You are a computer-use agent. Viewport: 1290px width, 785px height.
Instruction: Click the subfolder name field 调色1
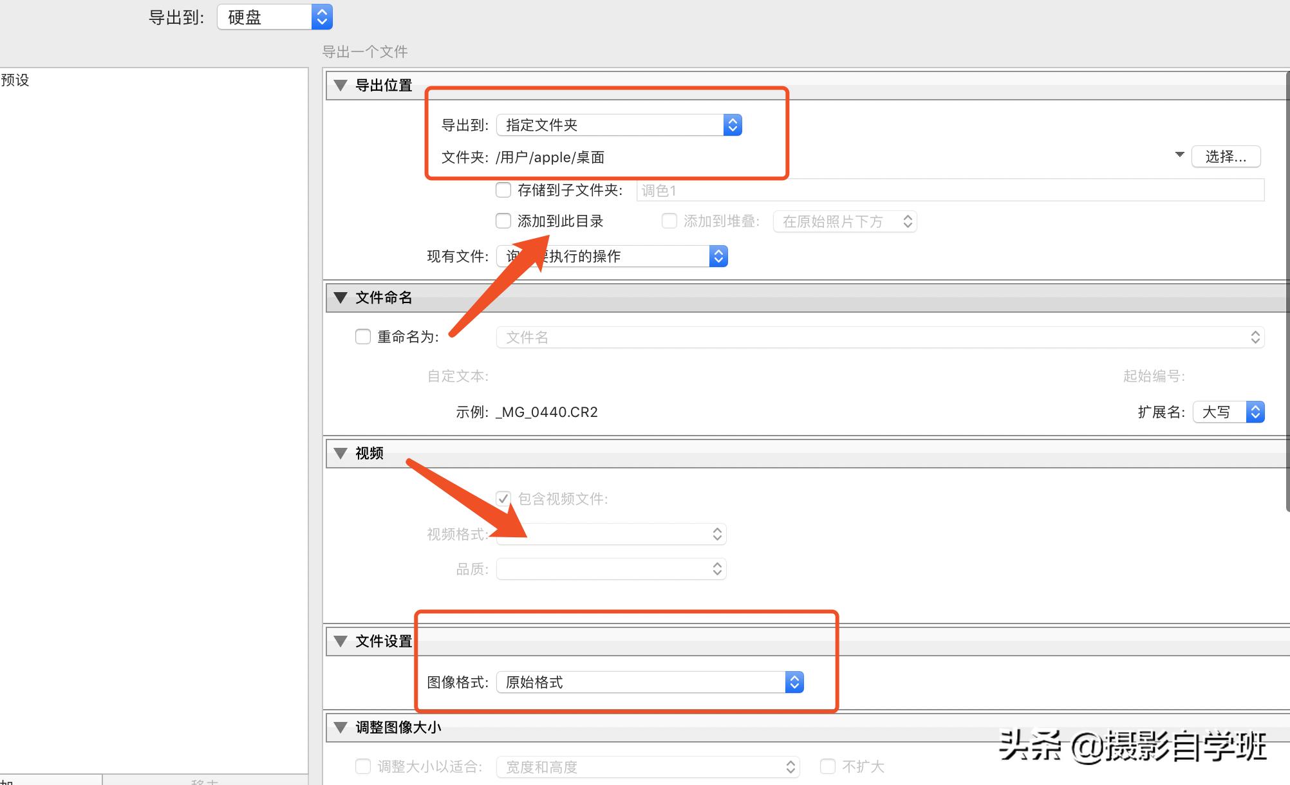(949, 190)
